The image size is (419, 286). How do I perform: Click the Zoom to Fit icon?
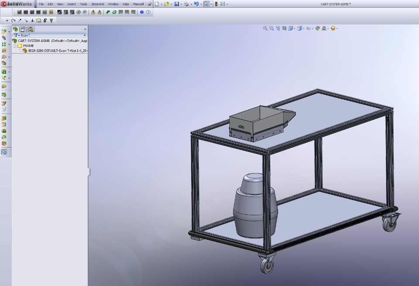(265, 28)
